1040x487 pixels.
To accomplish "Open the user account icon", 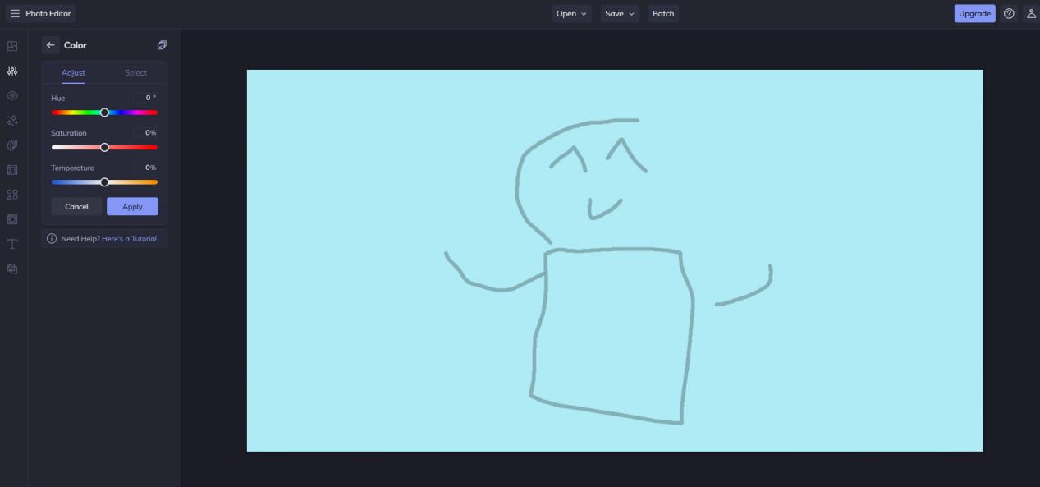I will click(x=1031, y=13).
